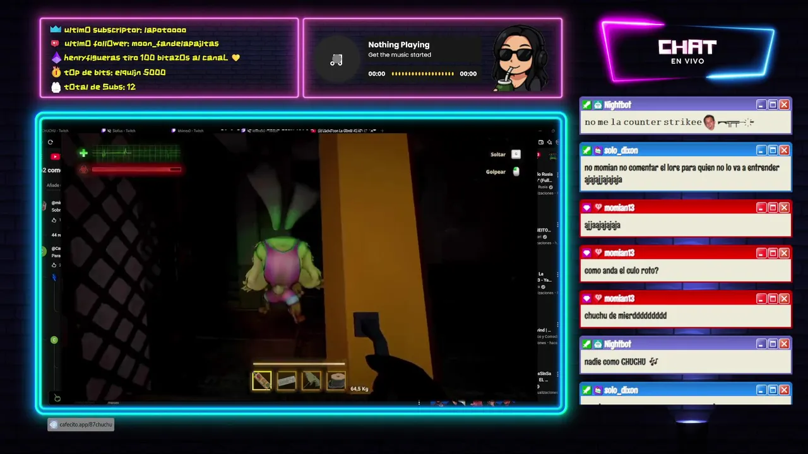Minimize the solo_dixon lore chat message window
Screen dimensions: 808x454
761,150
